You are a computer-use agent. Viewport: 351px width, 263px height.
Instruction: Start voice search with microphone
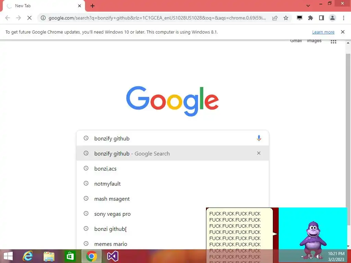click(259, 138)
